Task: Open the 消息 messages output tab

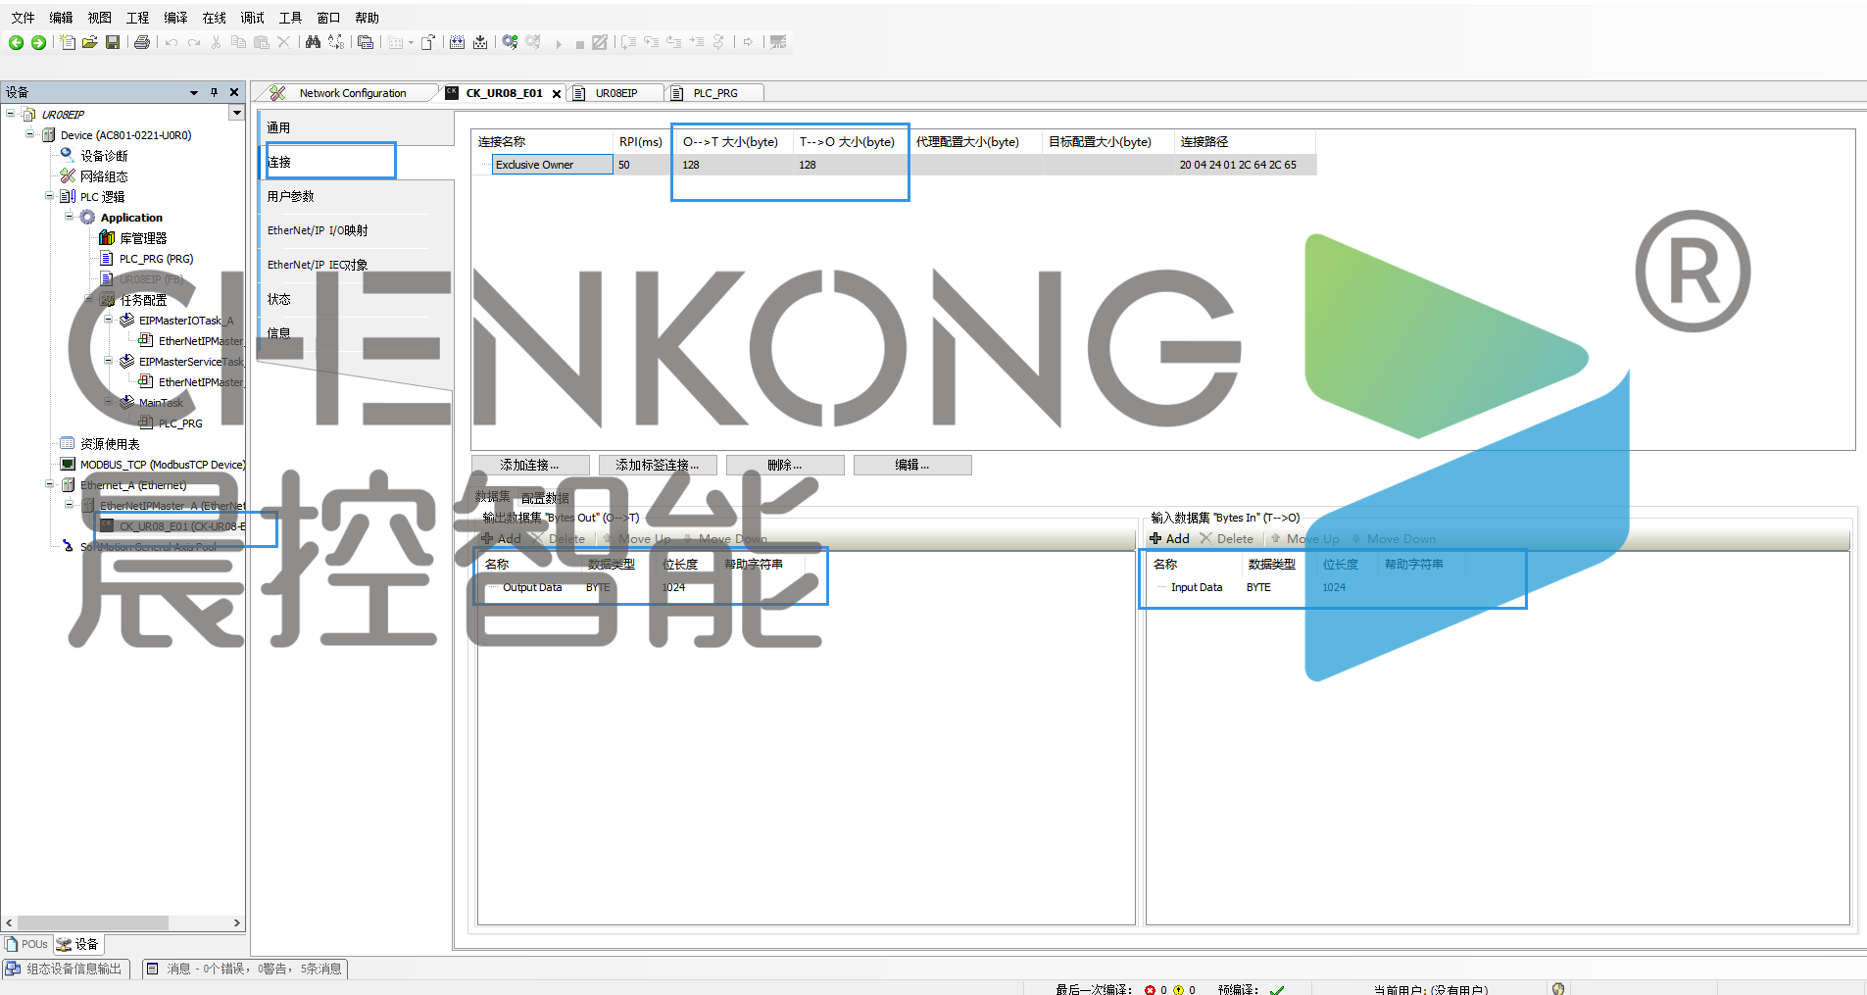Action: coord(245,969)
